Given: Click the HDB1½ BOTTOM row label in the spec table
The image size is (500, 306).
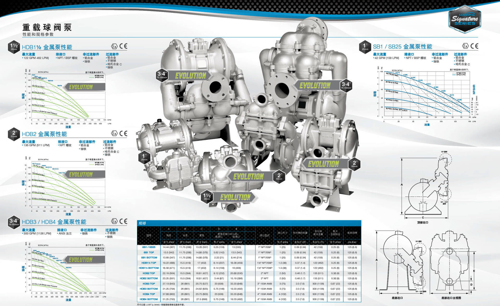Looking at the screenshot, I should tap(149, 268).
